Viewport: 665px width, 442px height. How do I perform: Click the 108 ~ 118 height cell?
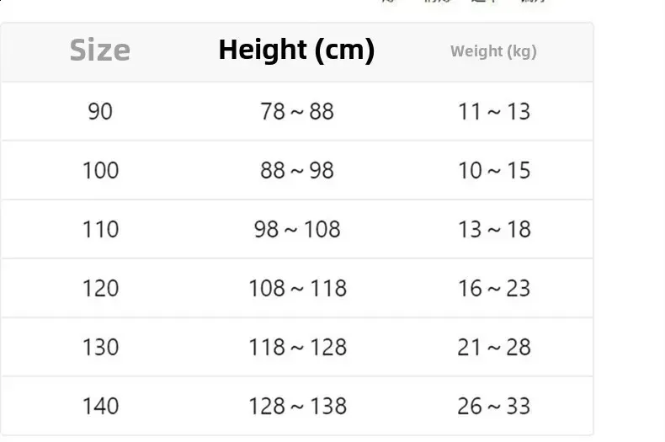click(297, 289)
